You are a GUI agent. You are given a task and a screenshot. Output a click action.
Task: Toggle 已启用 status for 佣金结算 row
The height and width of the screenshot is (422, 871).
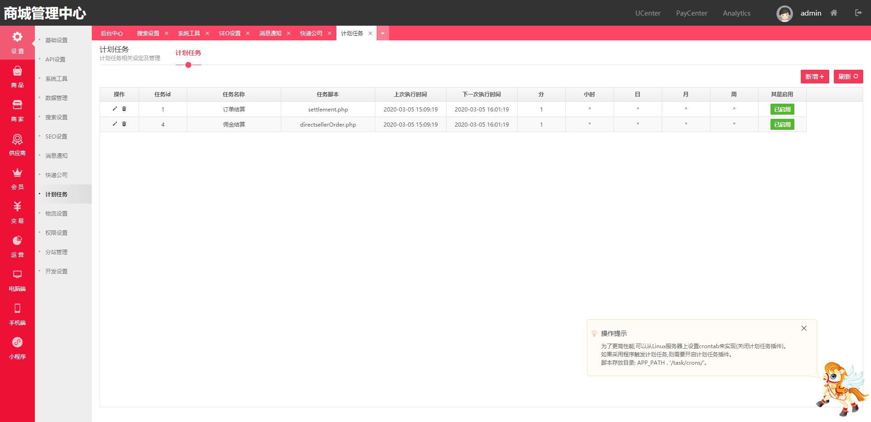tap(782, 124)
